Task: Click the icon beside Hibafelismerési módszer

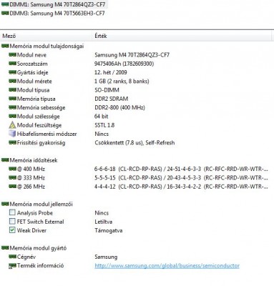Action: pos(12,134)
